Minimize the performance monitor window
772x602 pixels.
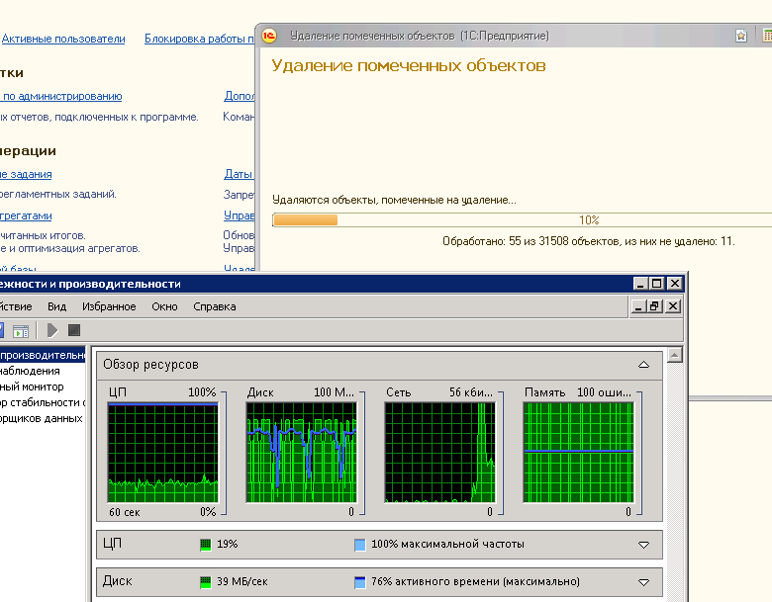pos(640,284)
